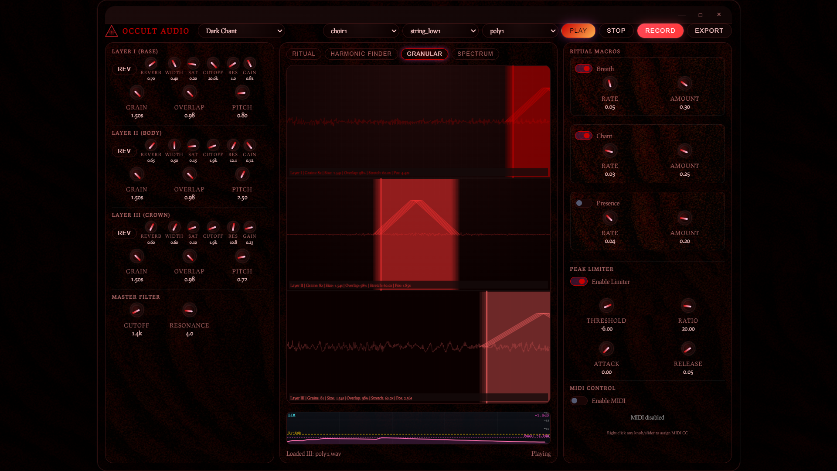Screen dimensions: 837x471
Task: Click the Layer III Cutoff knob
Action: click(x=213, y=227)
